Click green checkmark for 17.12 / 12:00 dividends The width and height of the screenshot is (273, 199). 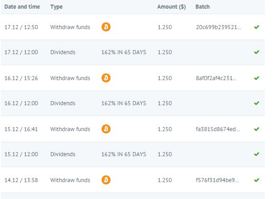[x=257, y=52]
